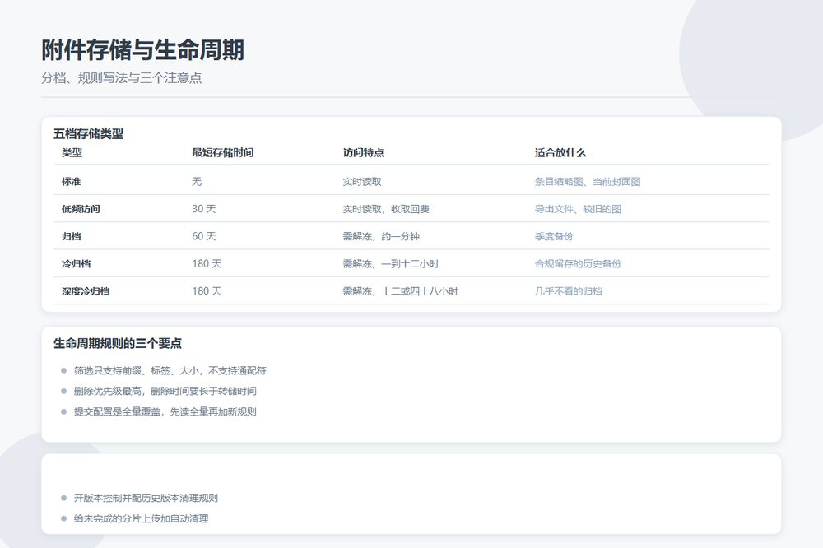Click the row label 标准
The height and width of the screenshot is (548, 823).
click(x=71, y=182)
